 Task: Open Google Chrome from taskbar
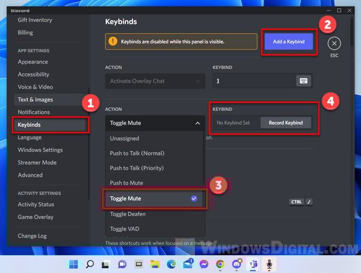220,264
